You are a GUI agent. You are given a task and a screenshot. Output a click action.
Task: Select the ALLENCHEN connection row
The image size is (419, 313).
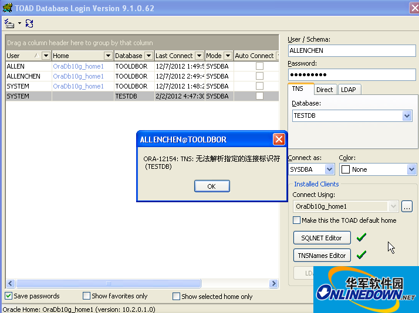tap(142, 76)
